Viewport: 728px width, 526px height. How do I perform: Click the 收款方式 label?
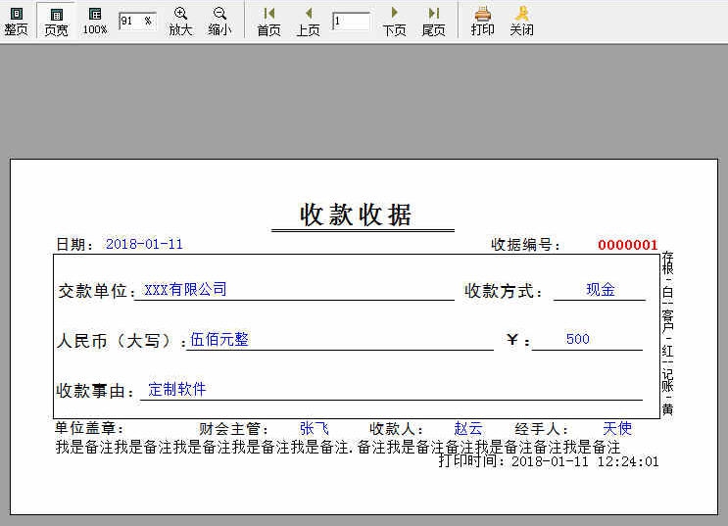(503, 291)
